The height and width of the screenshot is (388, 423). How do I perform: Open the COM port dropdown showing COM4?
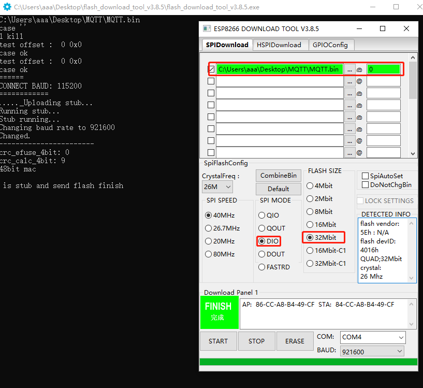(x=373, y=337)
